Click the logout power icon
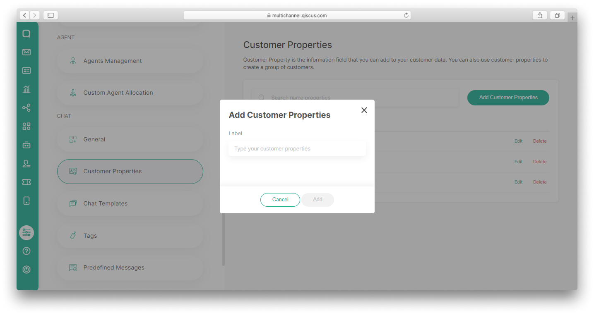The width and height of the screenshot is (594, 315). point(26,270)
